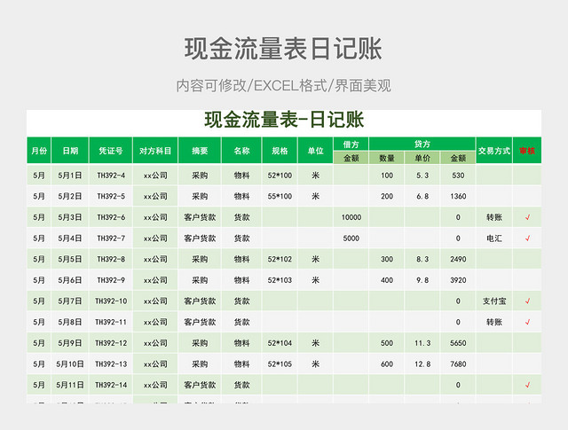Click the spec cell 52*103
This screenshot has width=568, height=430.
click(280, 280)
